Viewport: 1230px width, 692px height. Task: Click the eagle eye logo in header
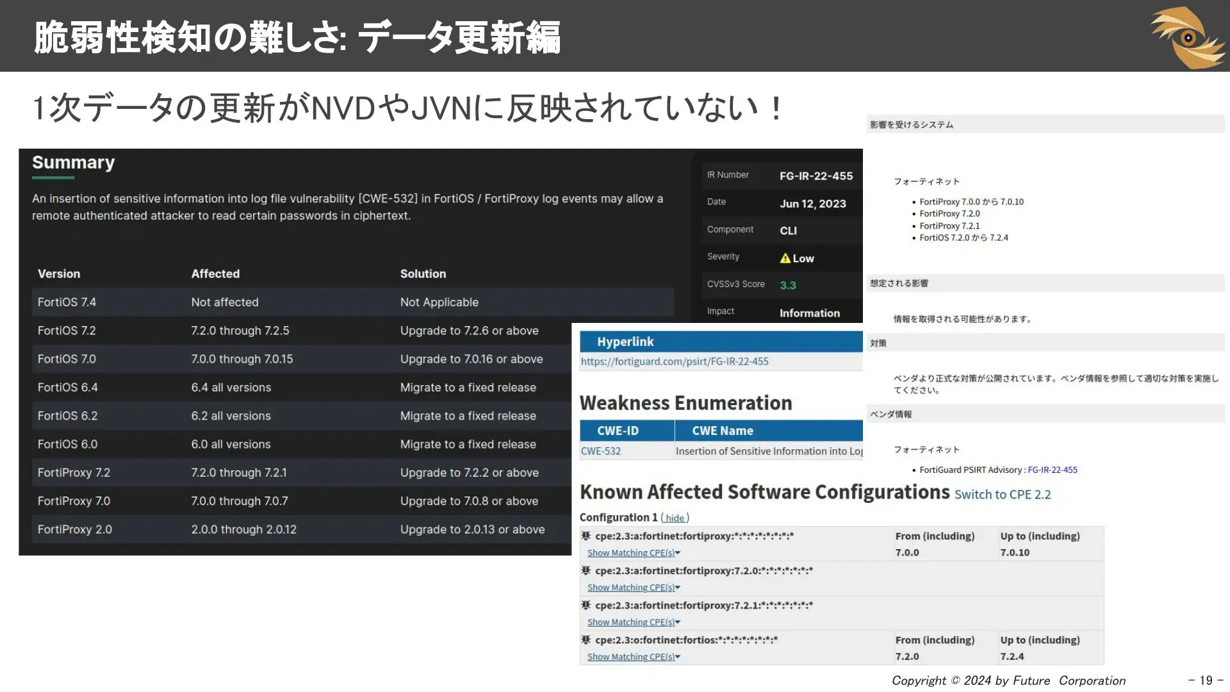point(1187,37)
